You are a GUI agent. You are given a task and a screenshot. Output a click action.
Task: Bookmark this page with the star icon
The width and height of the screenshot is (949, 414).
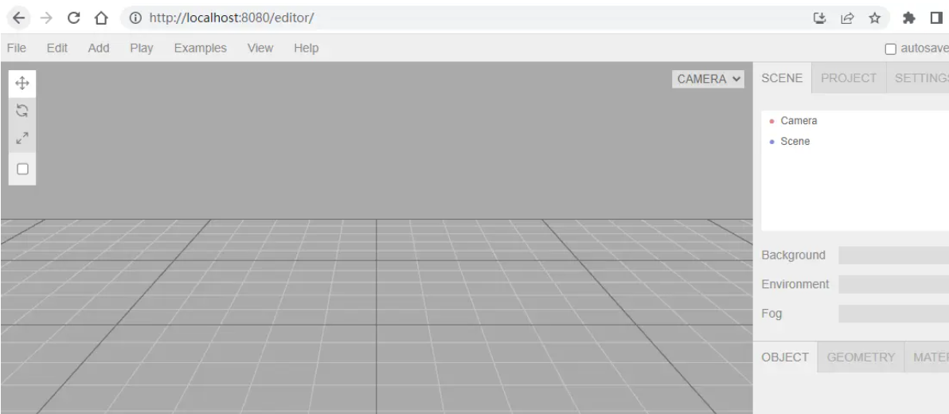point(874,18)
